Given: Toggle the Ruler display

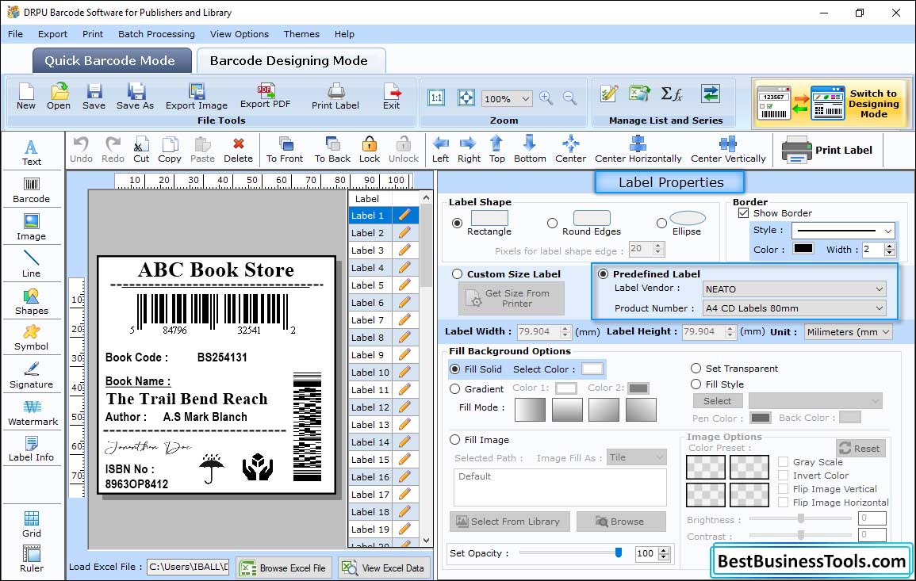Looking at the screenshot, I should (x=32, y=559).
